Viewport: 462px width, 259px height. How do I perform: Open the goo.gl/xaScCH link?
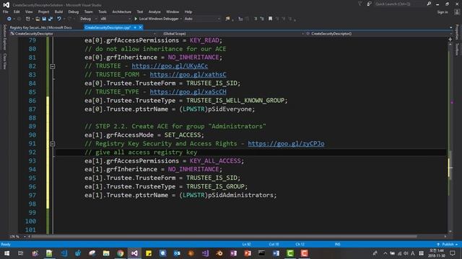[188, 92]
